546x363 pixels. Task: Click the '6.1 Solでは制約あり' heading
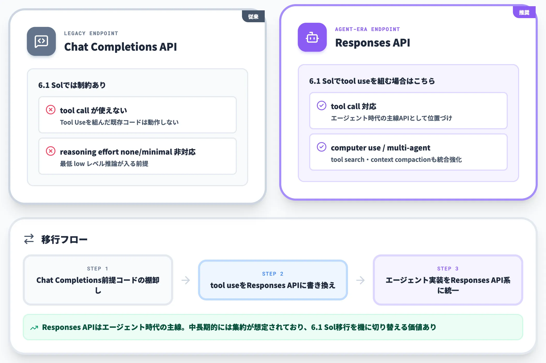pyautogui.click(x=72, y=85)
